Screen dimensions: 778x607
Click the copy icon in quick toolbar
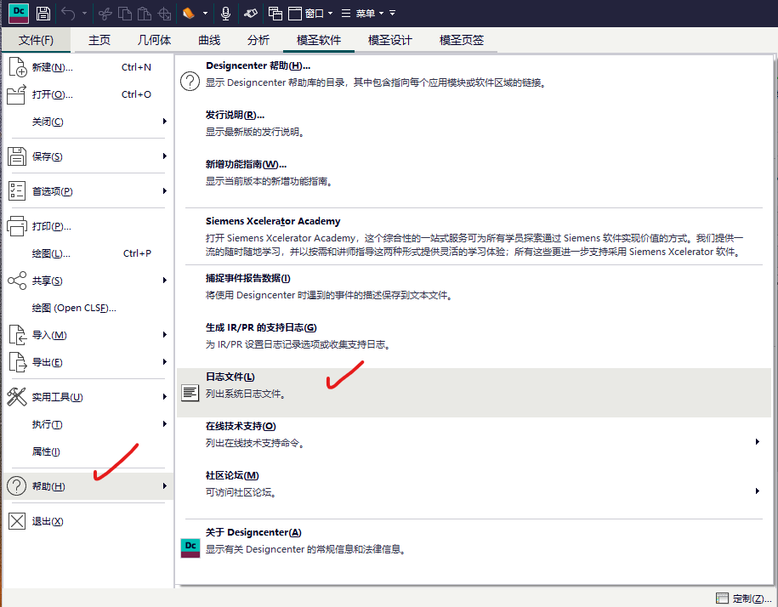point(124,14)
